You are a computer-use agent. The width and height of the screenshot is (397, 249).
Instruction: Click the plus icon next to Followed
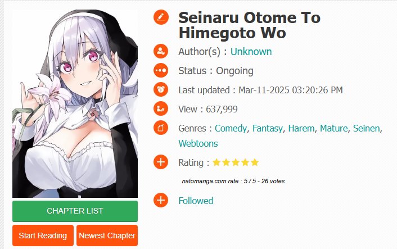coord(161,201)
